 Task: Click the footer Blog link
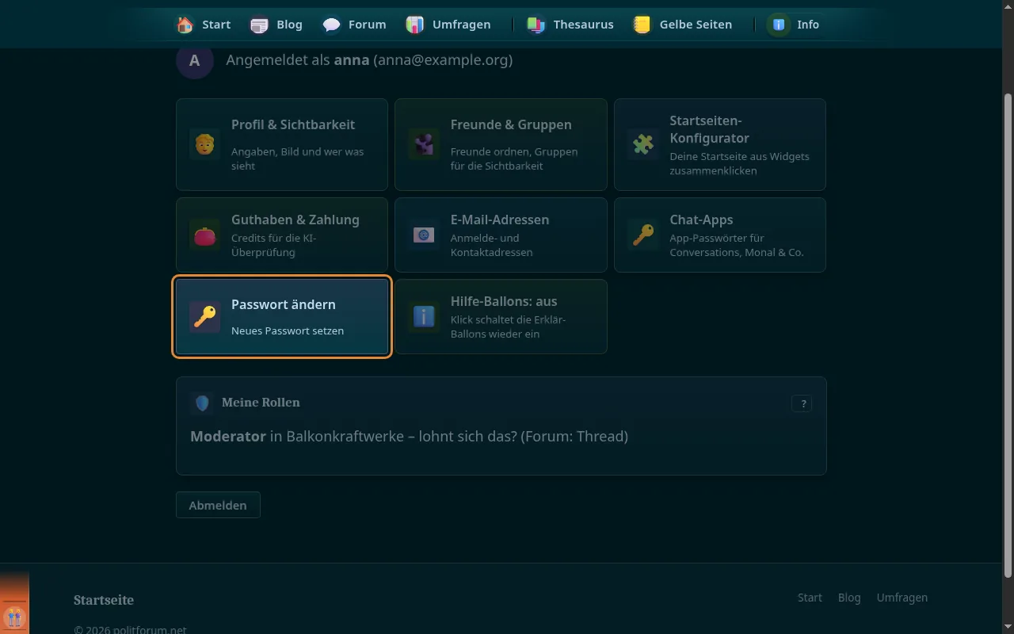849,598
